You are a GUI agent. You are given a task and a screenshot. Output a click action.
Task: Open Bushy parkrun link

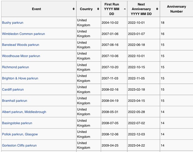[13, 23]
